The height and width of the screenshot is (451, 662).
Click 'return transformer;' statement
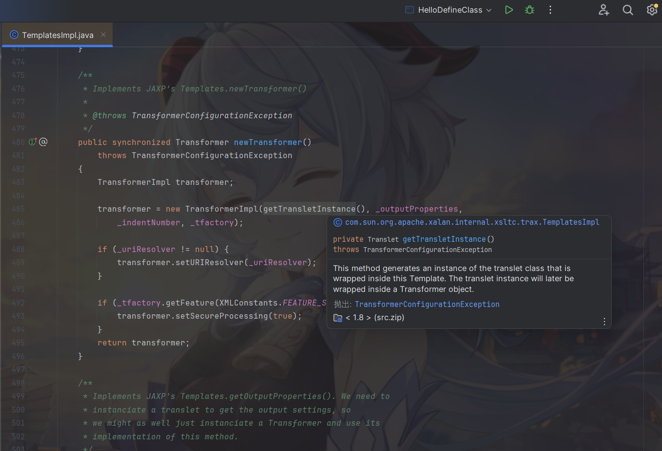(143, 343)
